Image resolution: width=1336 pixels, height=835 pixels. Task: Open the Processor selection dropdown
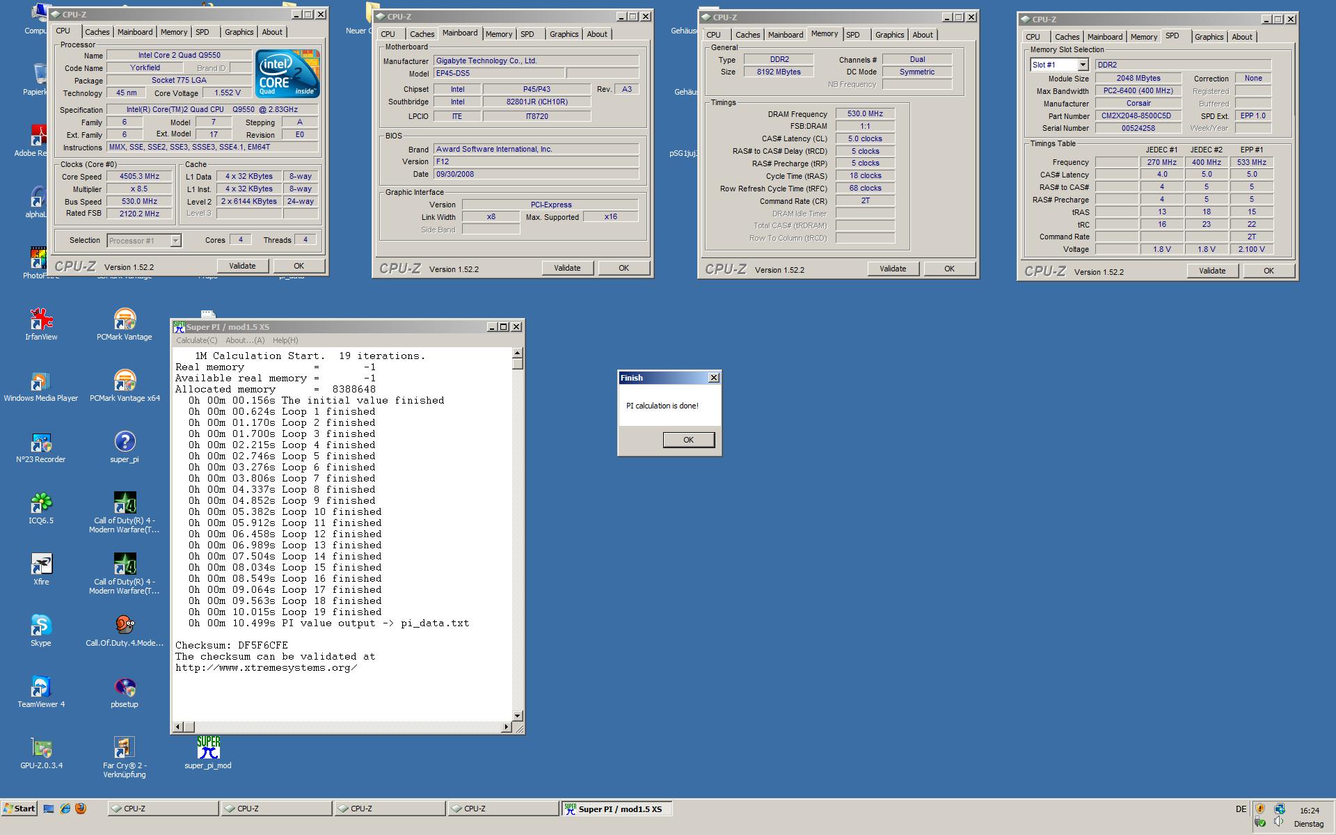175,241
